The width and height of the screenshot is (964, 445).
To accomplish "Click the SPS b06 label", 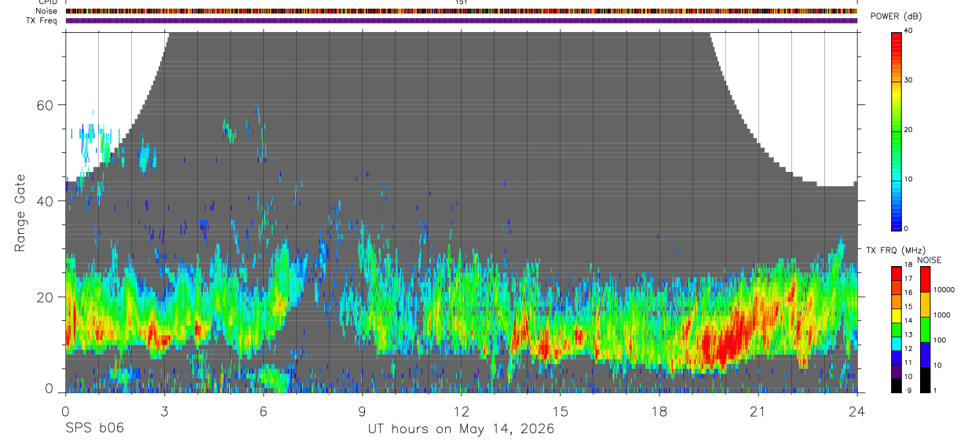I will click(x=93, y=429).
